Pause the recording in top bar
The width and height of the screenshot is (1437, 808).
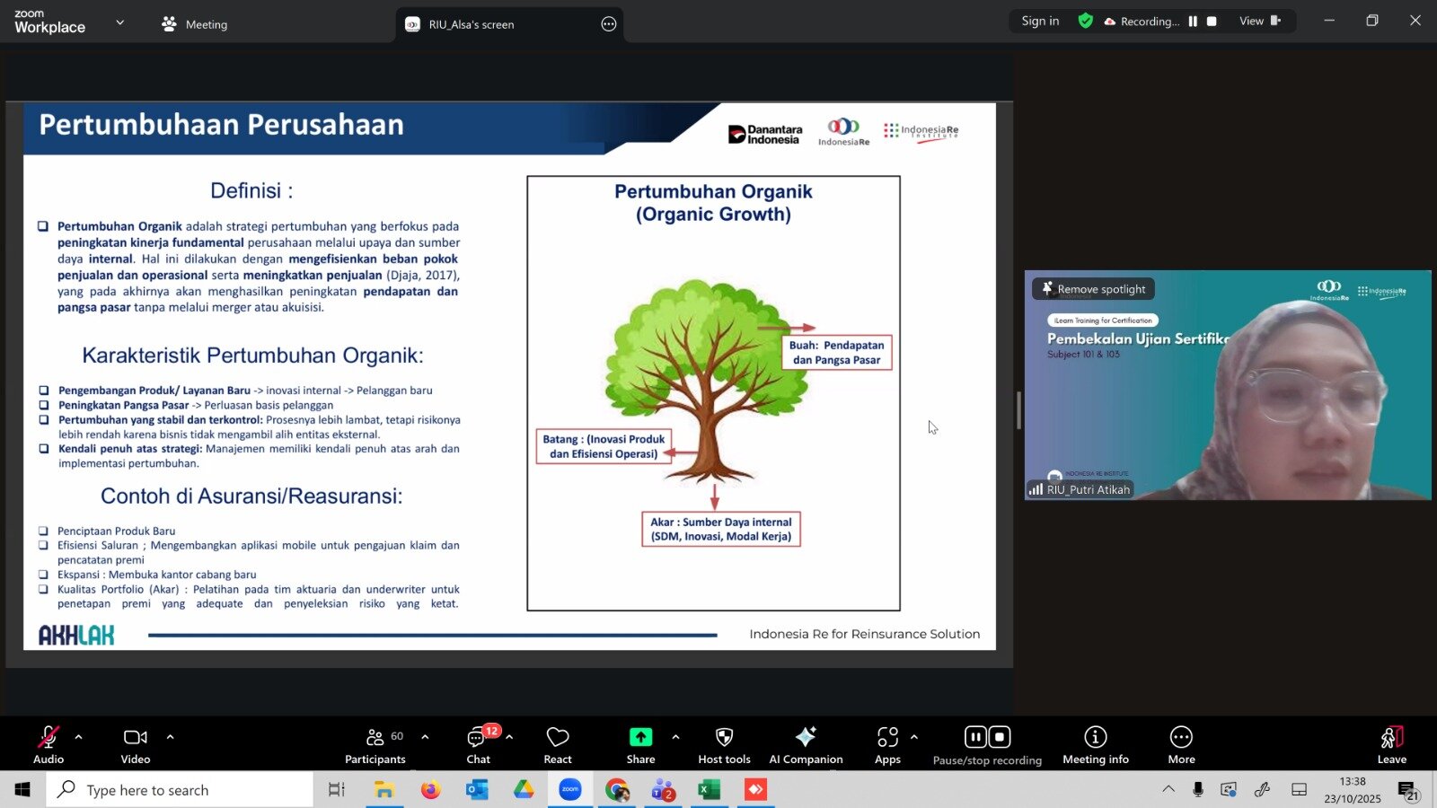pos(1193,22)
